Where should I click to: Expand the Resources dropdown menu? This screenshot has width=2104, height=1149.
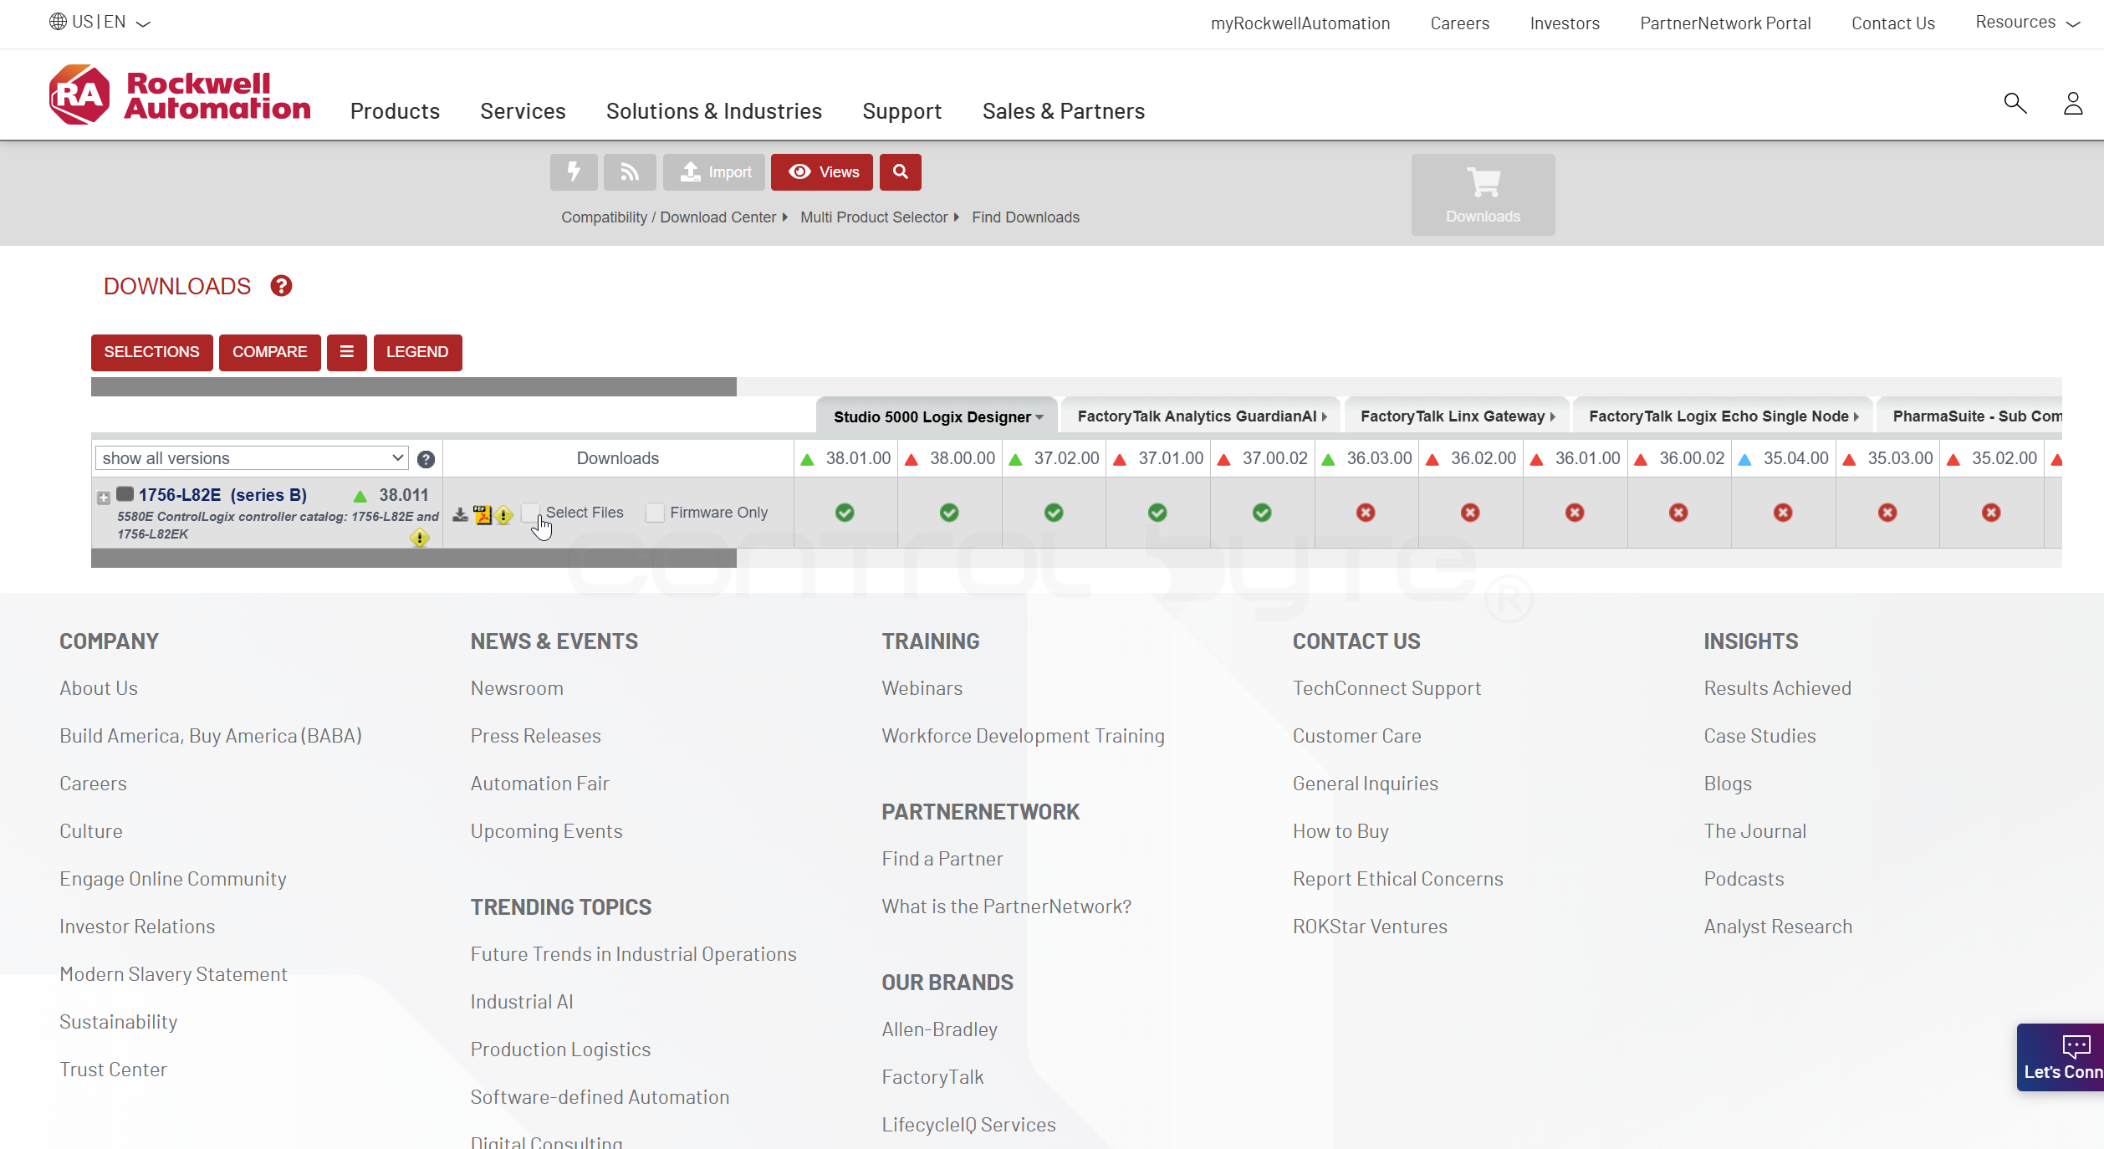tap(2027, 23)
